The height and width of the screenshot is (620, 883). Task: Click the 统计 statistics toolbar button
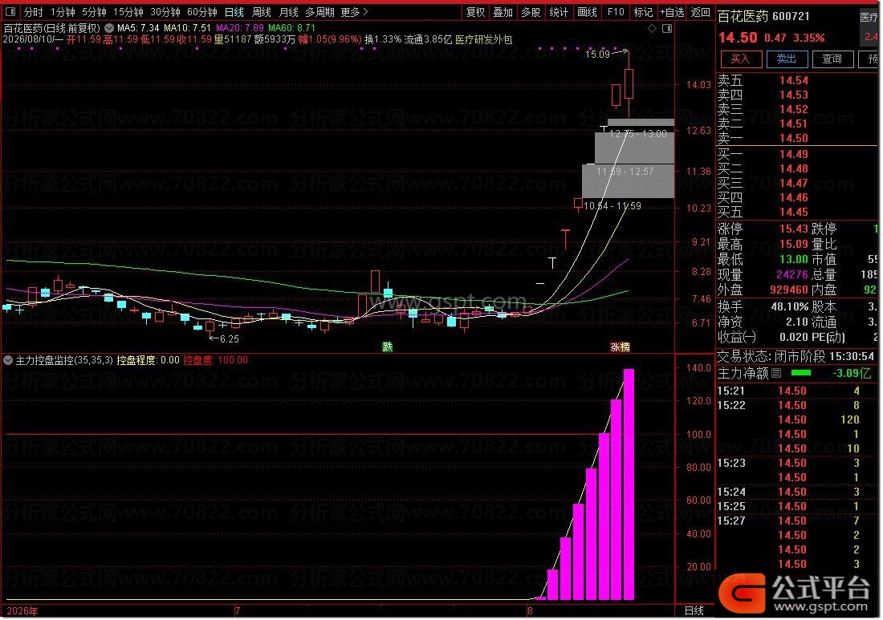click(559, 12)
